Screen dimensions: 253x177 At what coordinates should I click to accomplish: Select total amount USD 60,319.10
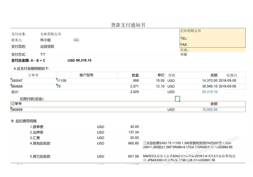(x=79, y=60)
